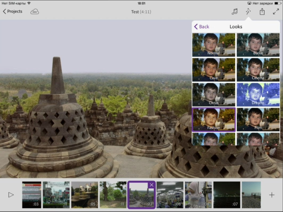
Task: Choose the Dreams look
Action: click(x=258, y=95)
